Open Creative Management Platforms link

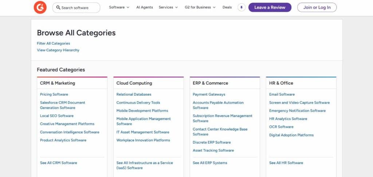67,124
